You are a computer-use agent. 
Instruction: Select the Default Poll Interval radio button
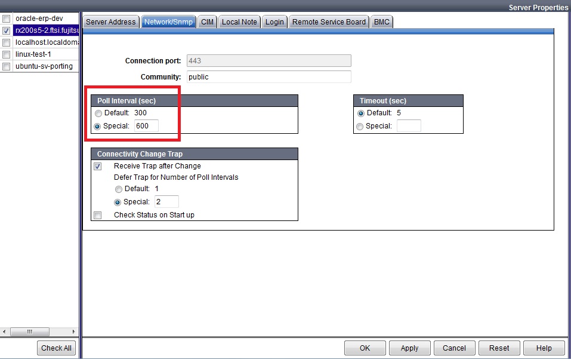pyautogui.click(x=98, y=113)
